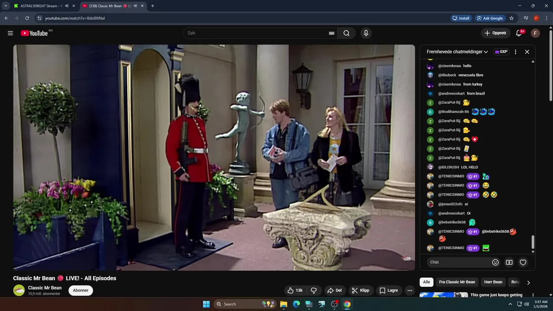Launch Microsoft Edge from taskbar

pyautogui.click(x=296, y=304)
